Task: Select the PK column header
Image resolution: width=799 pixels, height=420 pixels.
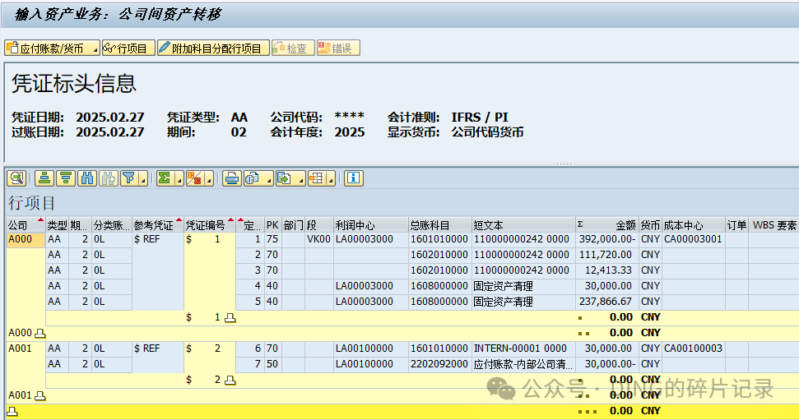Action: [272, 225]
